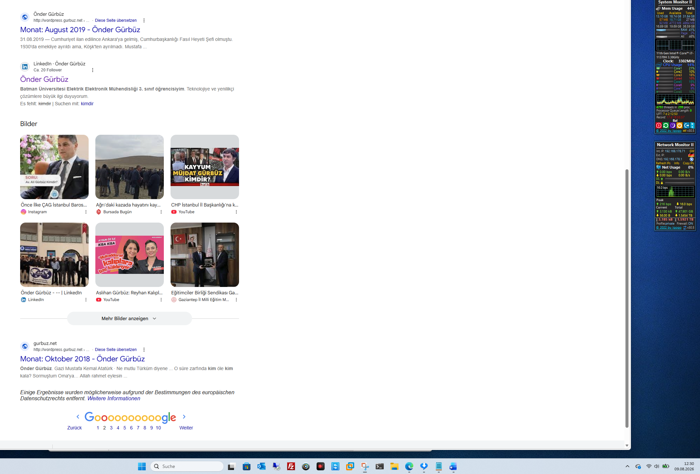Launch Microsoft Store from the taskbar
700x474 pixels.
tap(246, 466)
